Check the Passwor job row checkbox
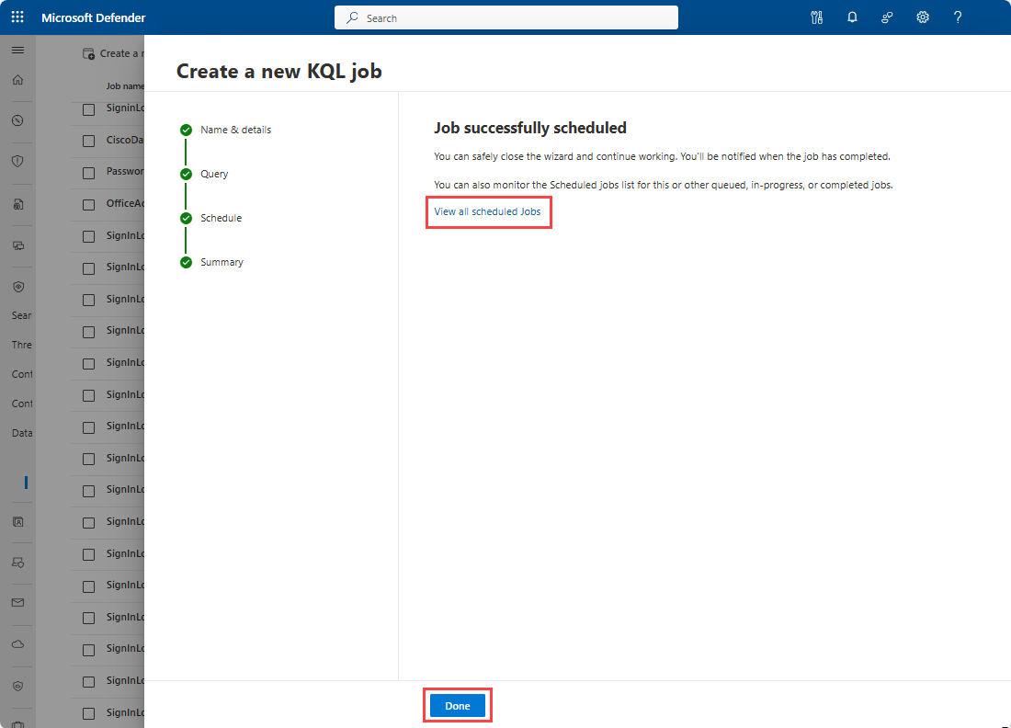The height and width of the screenshot is (728, 1011). [89, 173]
